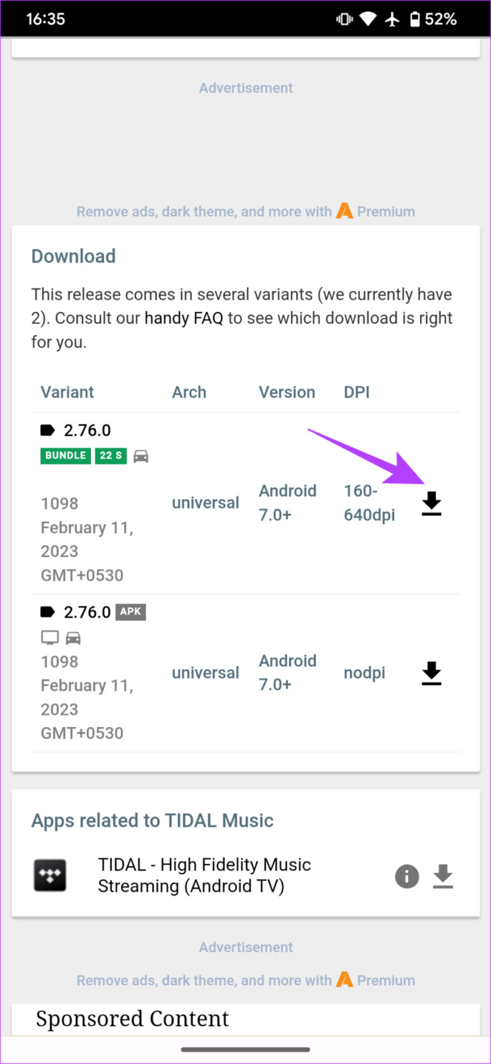The image size is (491, 1064).
Task: Click the green 22 S badge
Action: tap(111, 456)
